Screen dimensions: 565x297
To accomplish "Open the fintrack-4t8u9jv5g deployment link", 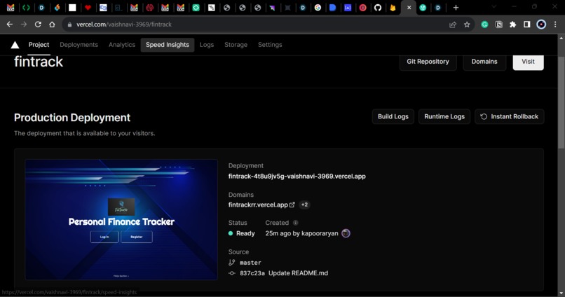I will pyautogui.click(x=297, y=177).
